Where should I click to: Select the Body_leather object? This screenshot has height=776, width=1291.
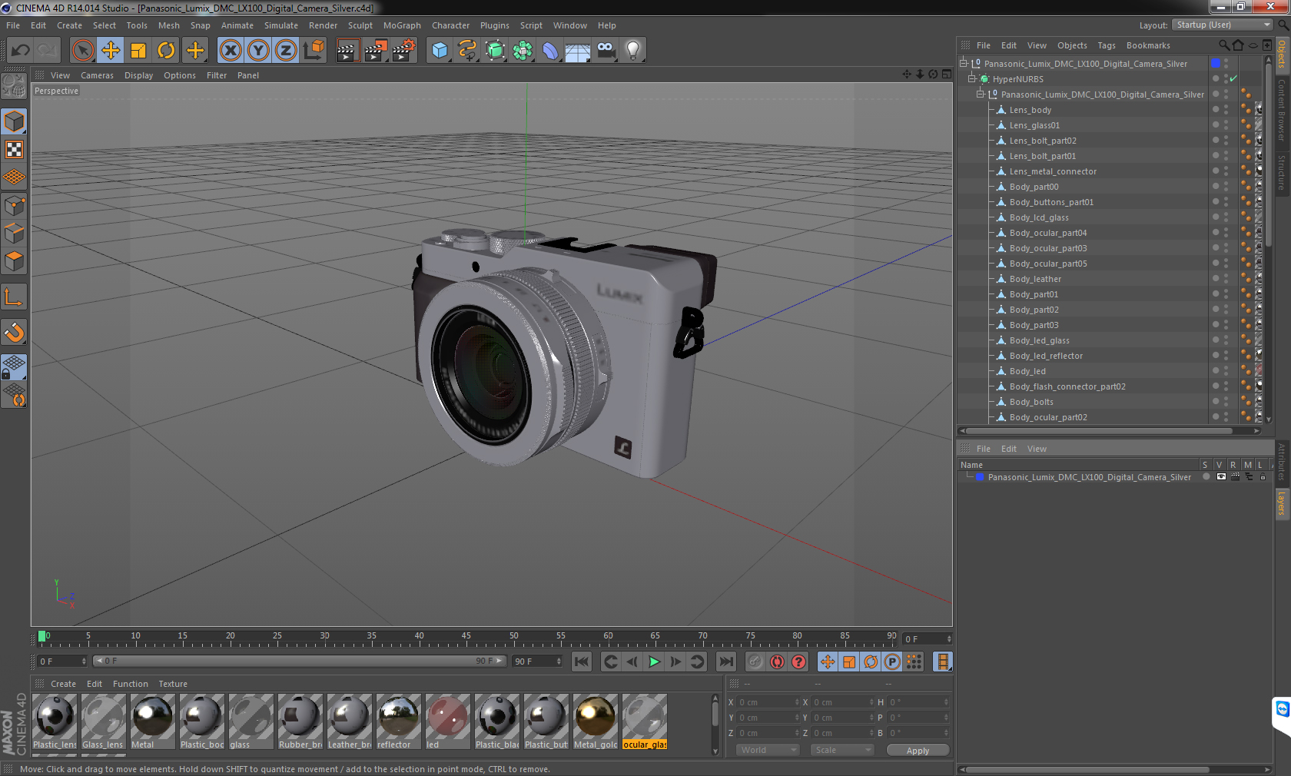click(x=1035, y=279)
